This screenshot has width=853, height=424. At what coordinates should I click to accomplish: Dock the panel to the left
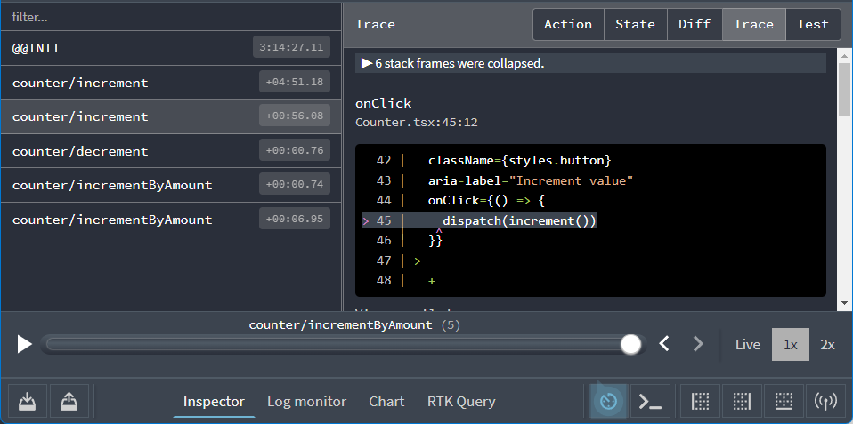click(x=701, y=402)
